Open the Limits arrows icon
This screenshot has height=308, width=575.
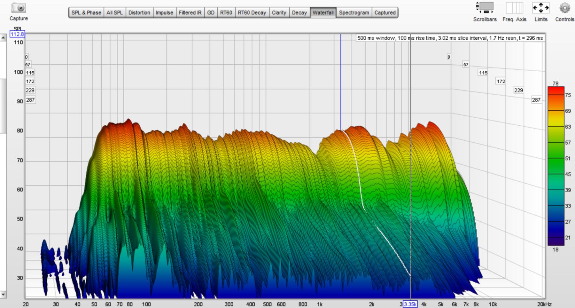click(x=541, y=8)
